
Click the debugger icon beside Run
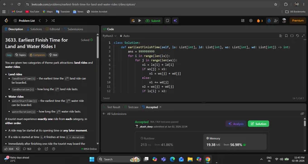pos(133,21)
